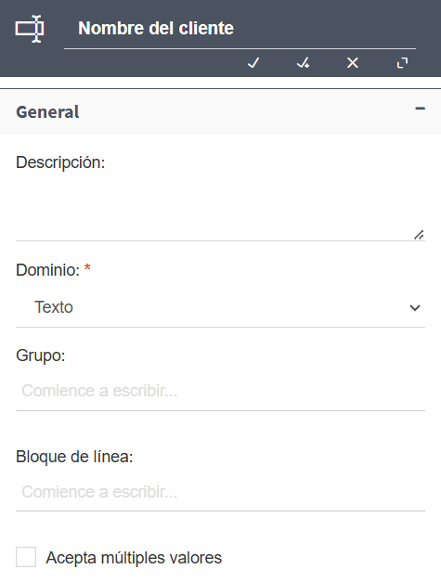Expand the panel using the maximize icon
Viewport: 441px width, 582px height.
[x=402, y=63]
